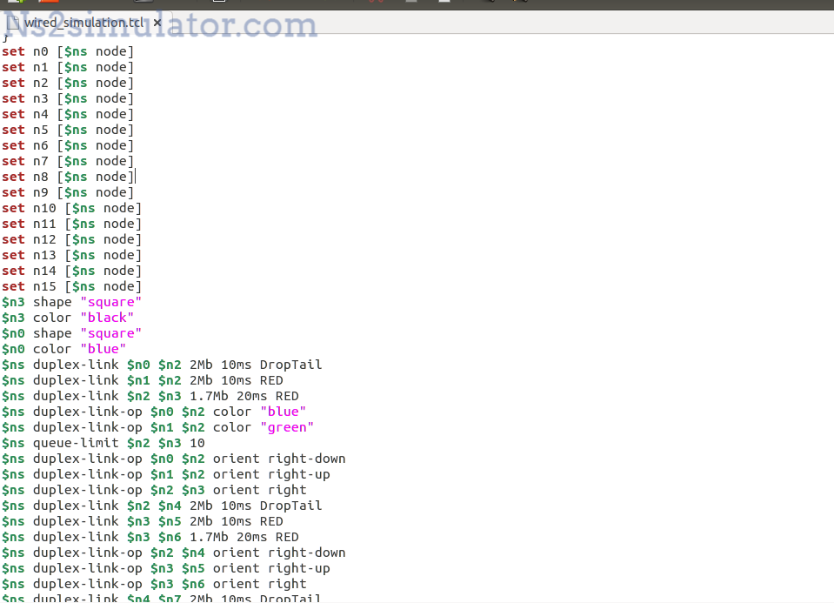
Task: Click "blue" on the '$n0 color' line
Action: [x=103, y=349]
